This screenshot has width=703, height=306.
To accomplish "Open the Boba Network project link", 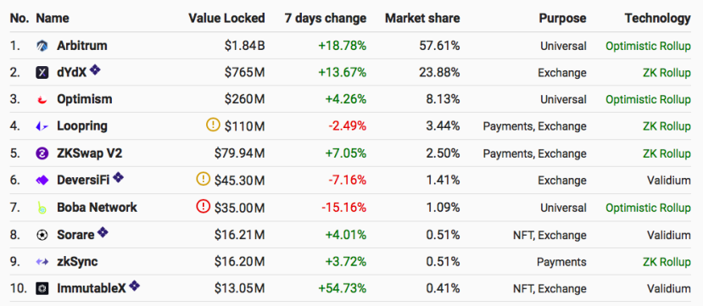I will (x=97, y=208).
